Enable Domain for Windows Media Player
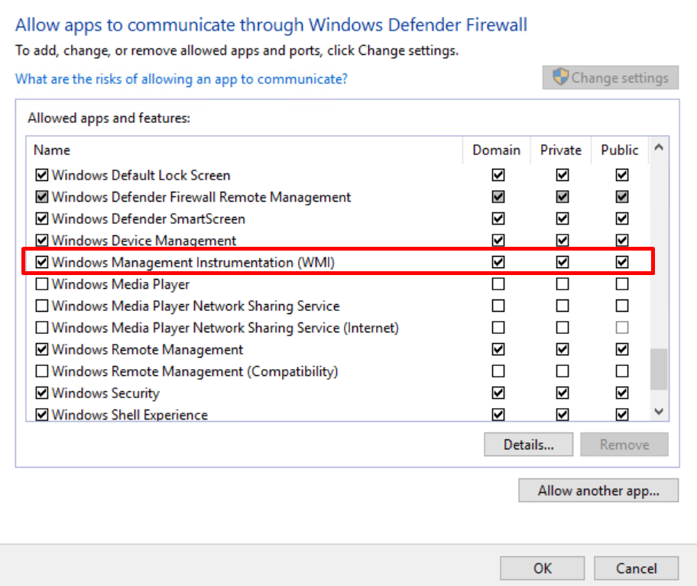The image size is (697, 586). 498,284
